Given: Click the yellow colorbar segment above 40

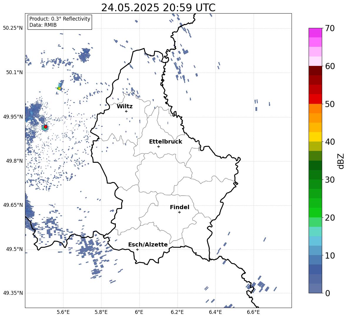Looking at the screenshot, I should click(315, 137).
